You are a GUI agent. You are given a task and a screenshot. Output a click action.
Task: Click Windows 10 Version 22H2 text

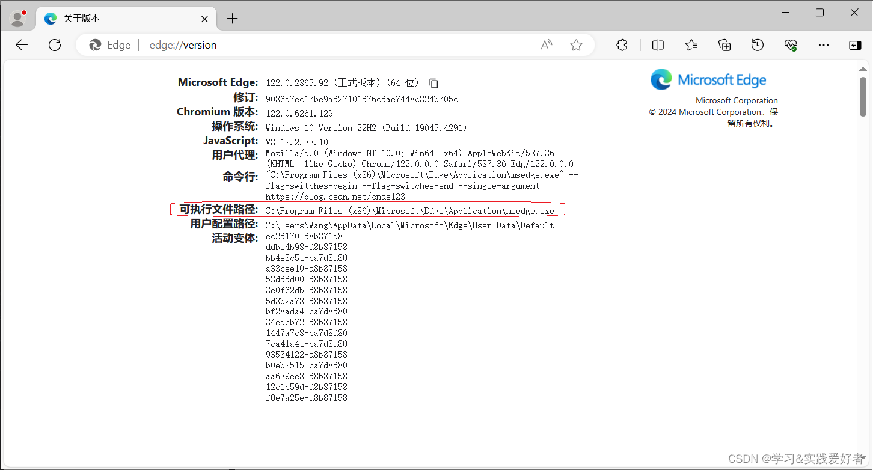click(x=366, y=128)
